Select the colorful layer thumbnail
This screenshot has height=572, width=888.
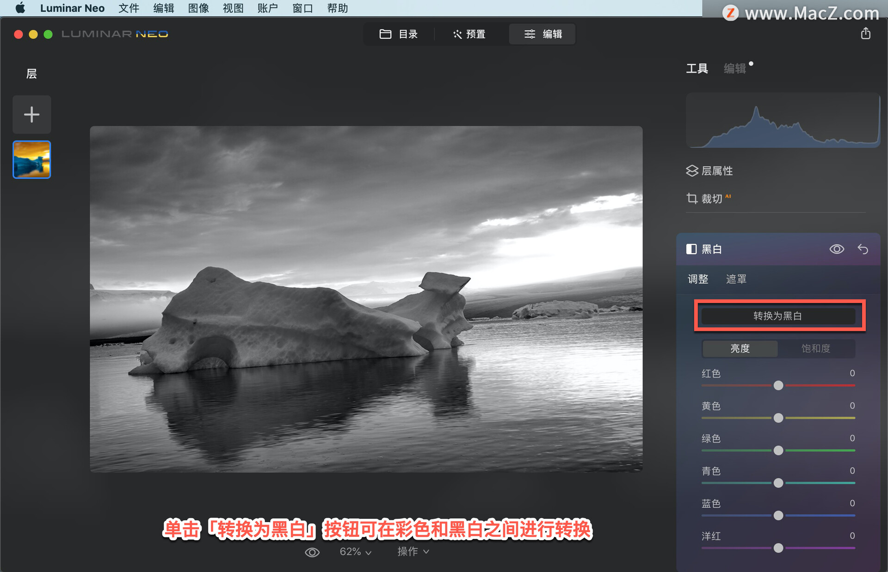[32, 159]
